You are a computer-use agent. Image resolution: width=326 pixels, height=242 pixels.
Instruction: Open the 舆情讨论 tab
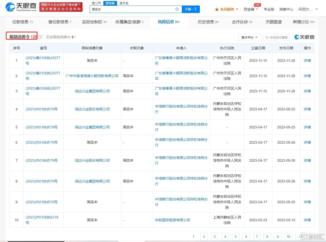[304, 22]
